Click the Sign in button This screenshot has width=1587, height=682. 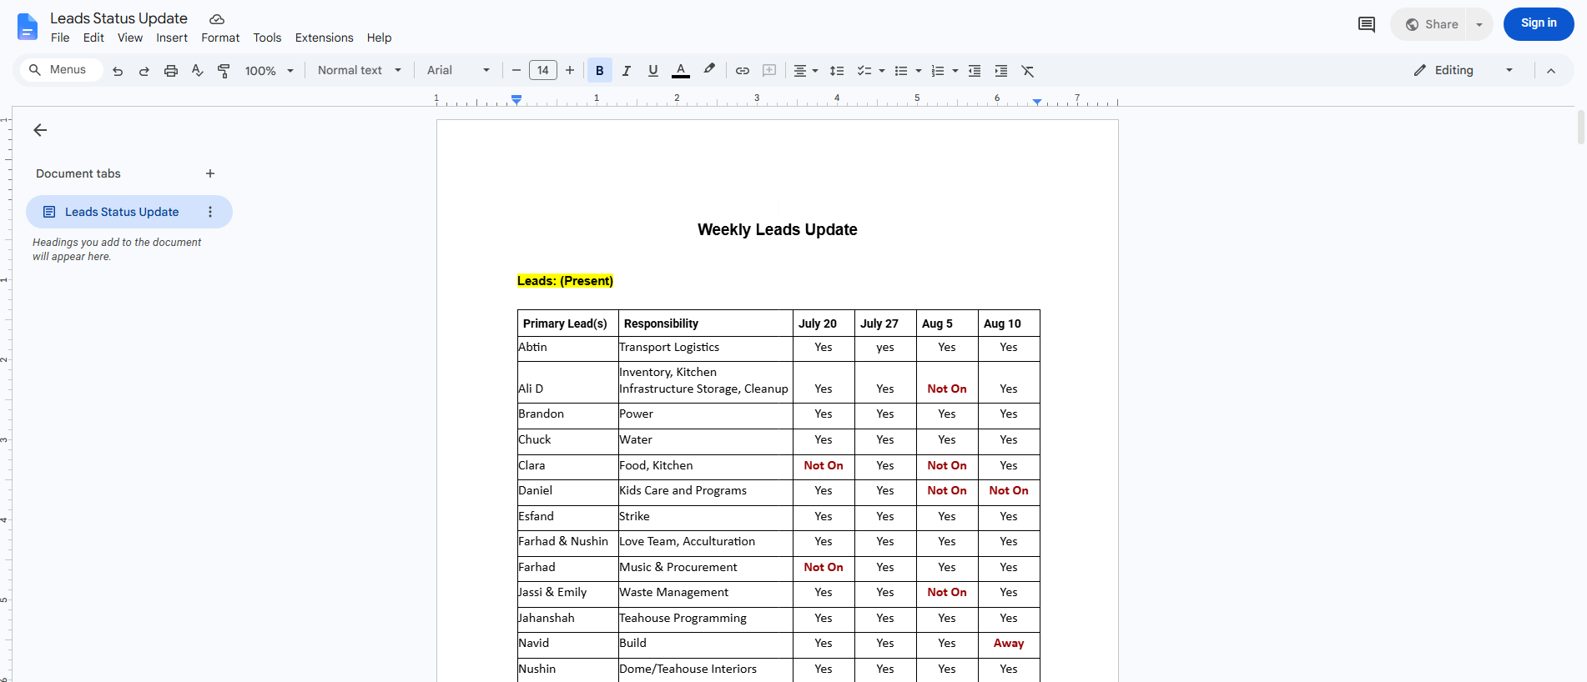(1539, 23)
